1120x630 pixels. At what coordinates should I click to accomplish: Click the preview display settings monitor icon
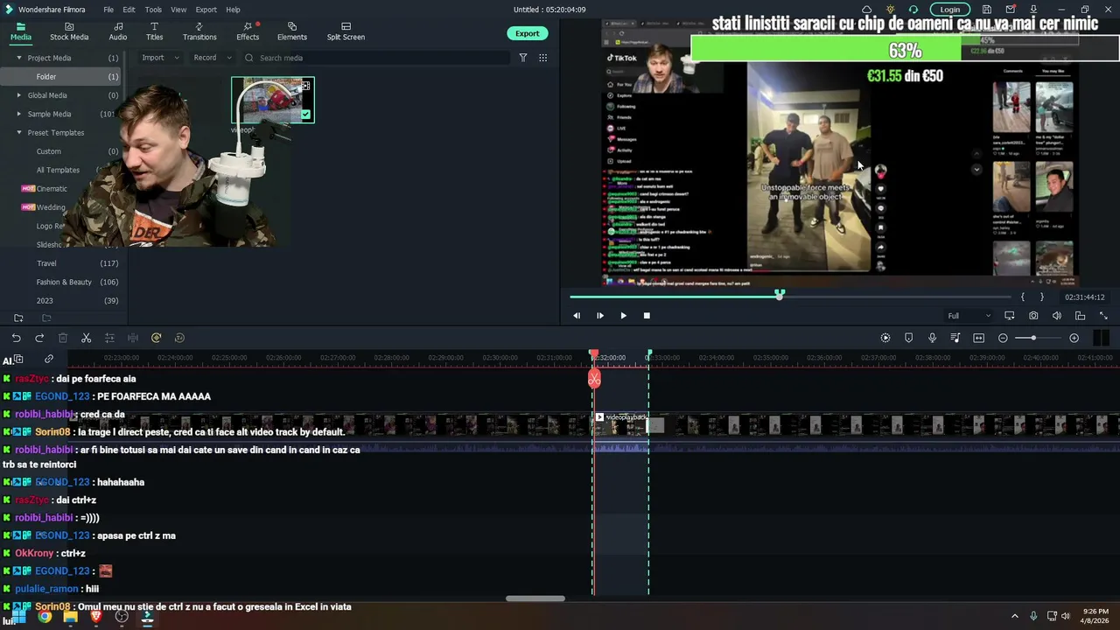(x=1009, y=316)
